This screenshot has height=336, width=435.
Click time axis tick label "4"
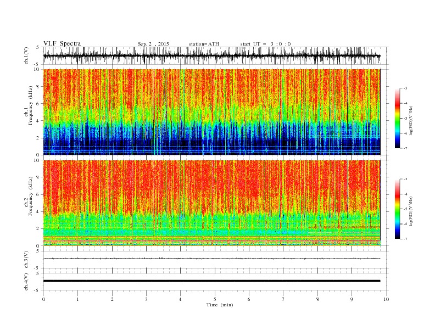point(180,299)
